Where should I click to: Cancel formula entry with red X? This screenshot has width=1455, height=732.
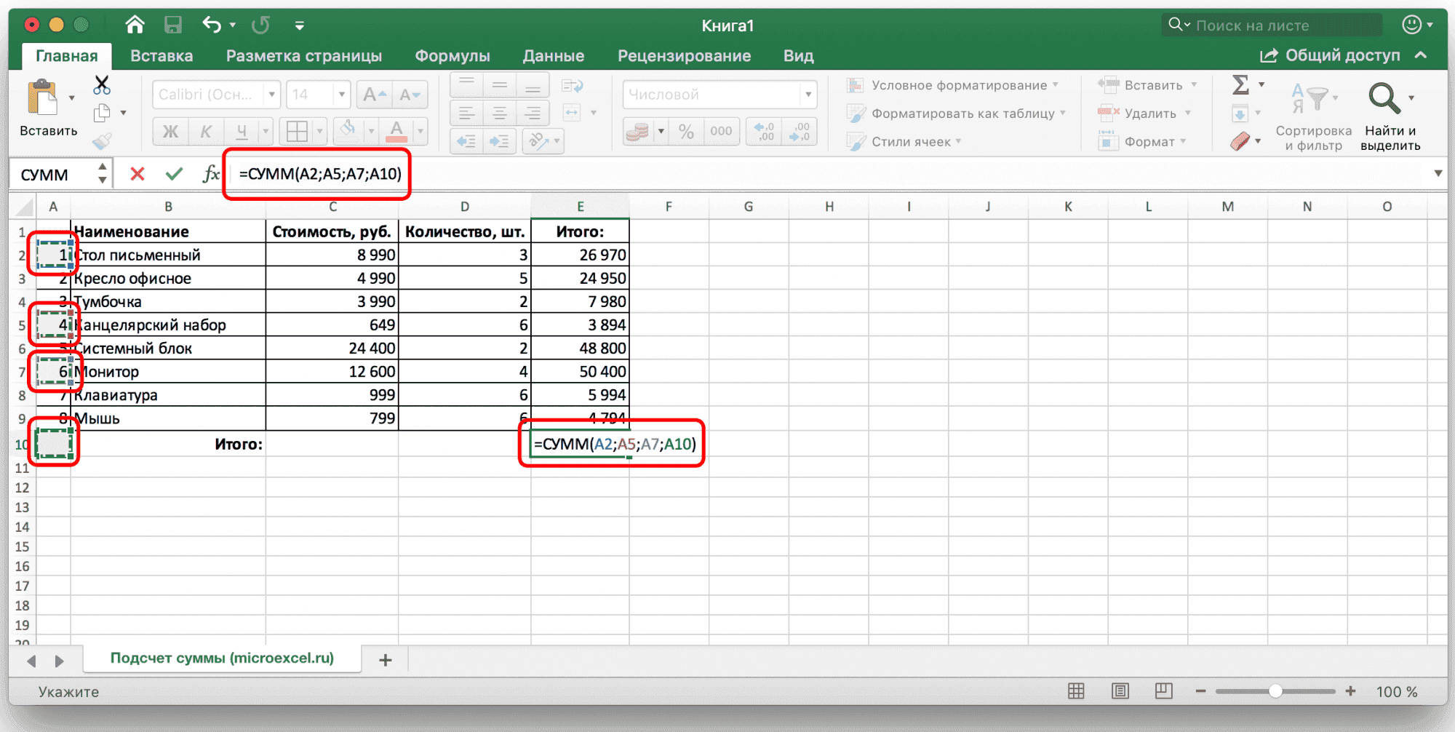point(137,174)
